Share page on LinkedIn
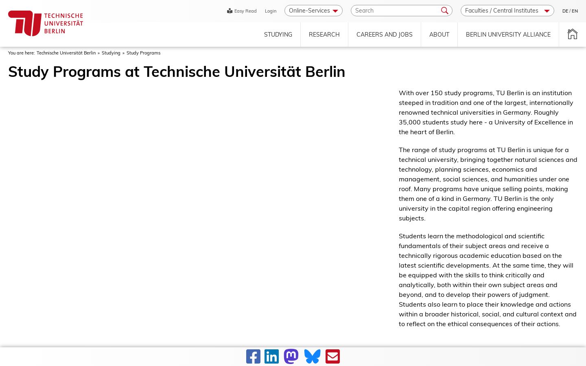The width and height of the screenshot is (586, 366). click(x=271, y=357)
